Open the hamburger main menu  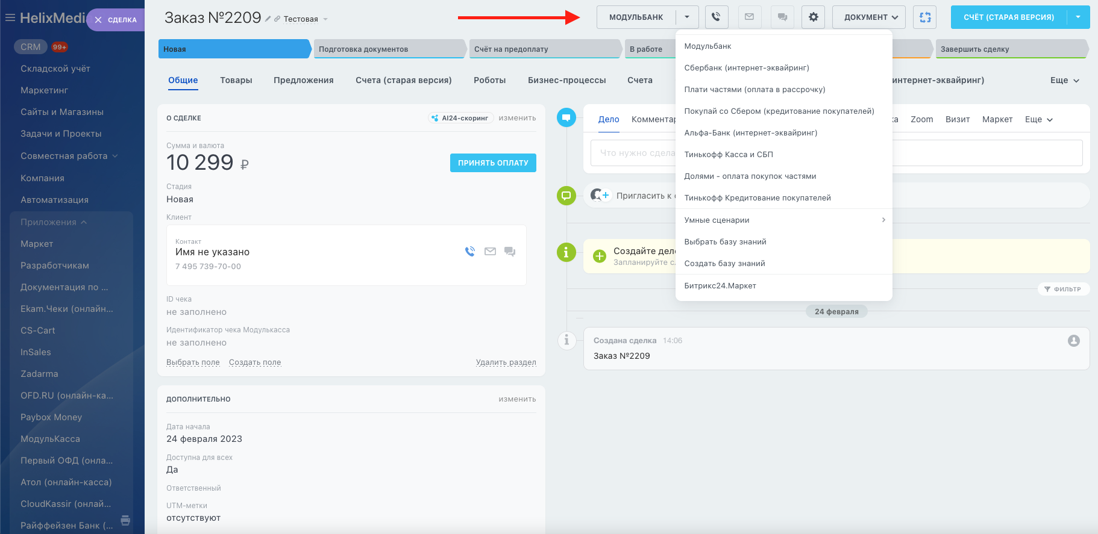click(x=10, y=18)
